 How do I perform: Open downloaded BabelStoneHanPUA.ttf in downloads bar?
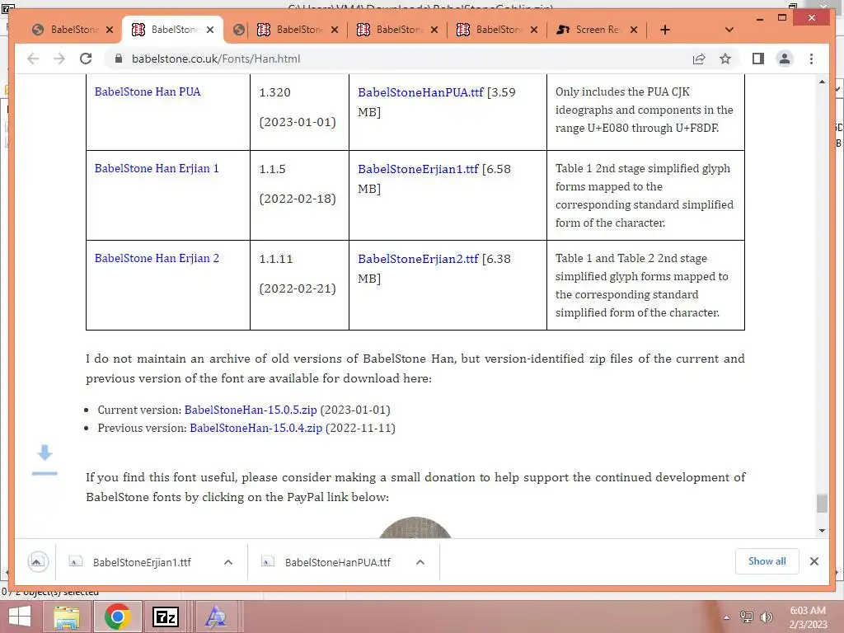coord(337,562)
